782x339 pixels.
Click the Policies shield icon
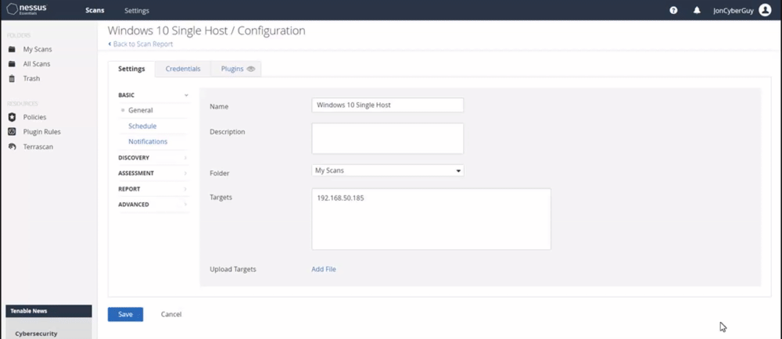click(12, 117)
